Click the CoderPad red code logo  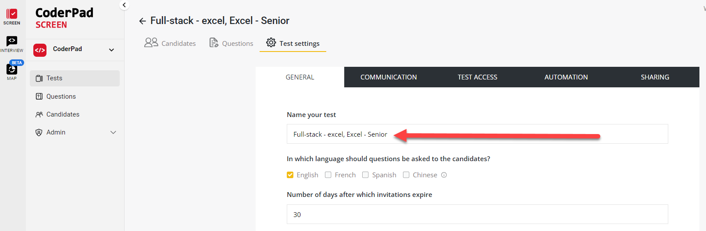[x=40, y=50]
